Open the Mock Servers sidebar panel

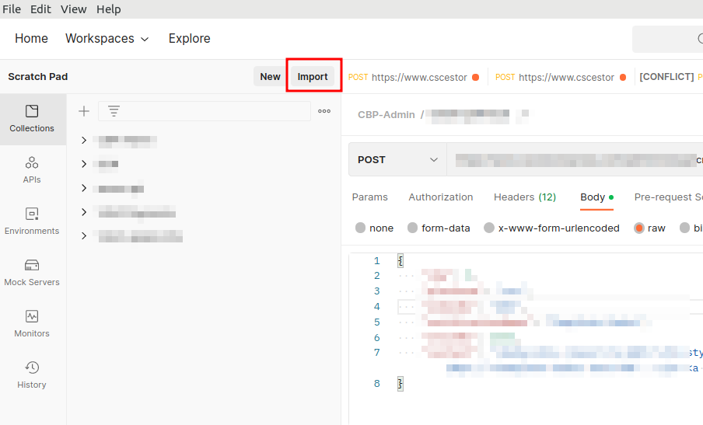pyautogui.click(x=32, y=273)
